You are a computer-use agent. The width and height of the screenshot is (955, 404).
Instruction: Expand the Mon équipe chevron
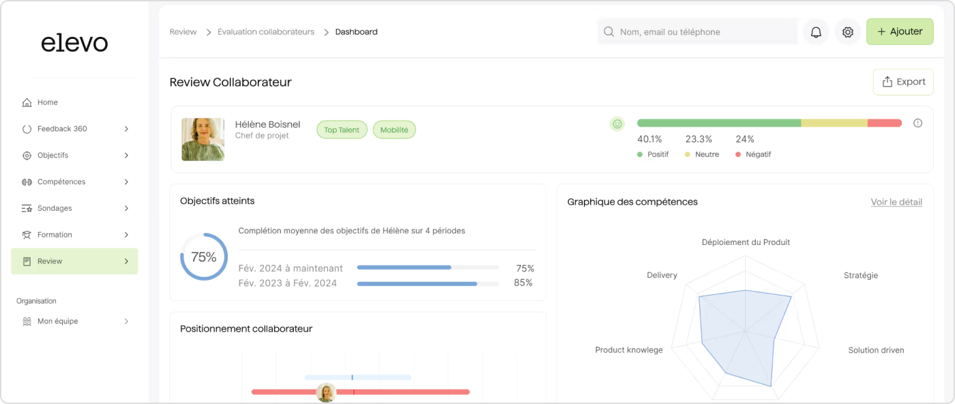(127, 321)
